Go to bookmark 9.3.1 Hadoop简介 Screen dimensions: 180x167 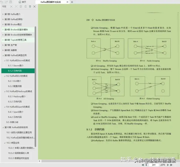(17, 96)
